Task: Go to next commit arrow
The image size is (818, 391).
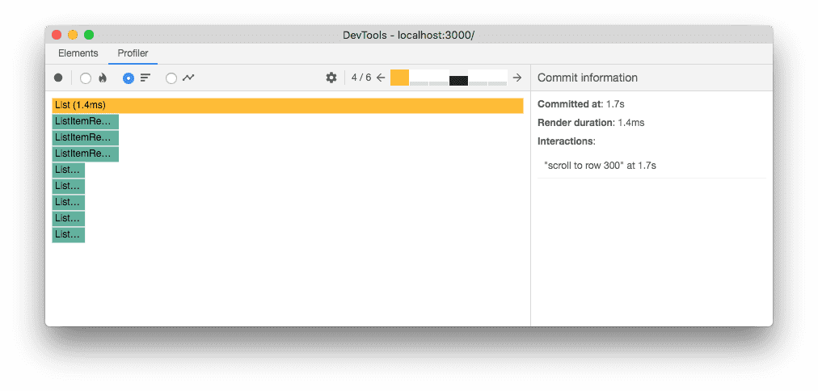Action: [517, 78]
